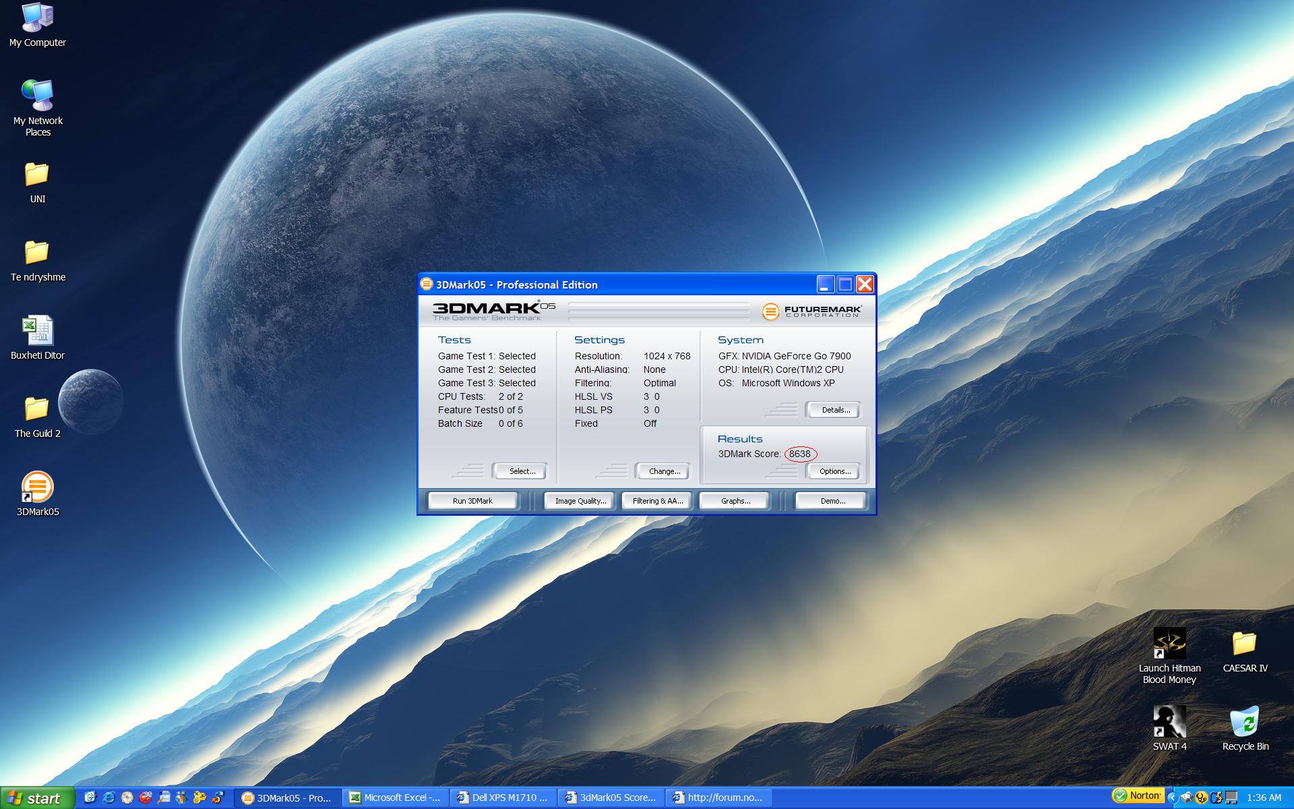
Task: Switch to http://forum.no taskbar window
Action: pyautogui.click(x=719, y=798)
